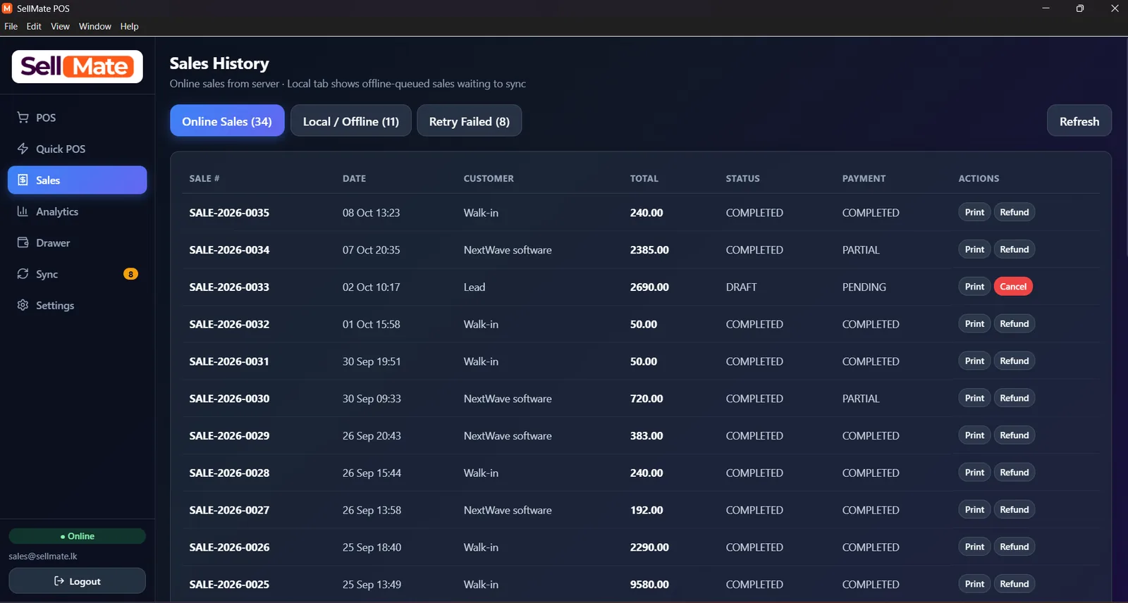The image size is (1128, 603).
Task: Select sale number SALE-2026-0033
Action: [229, 287]
